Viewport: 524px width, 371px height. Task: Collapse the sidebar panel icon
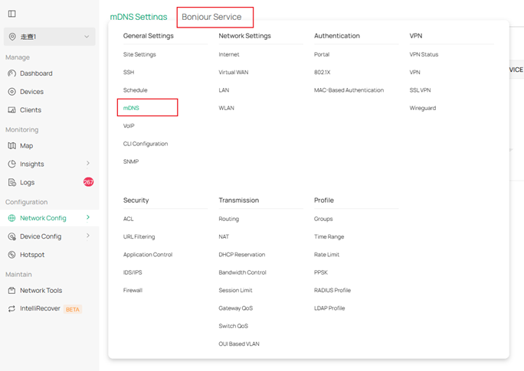12,14
